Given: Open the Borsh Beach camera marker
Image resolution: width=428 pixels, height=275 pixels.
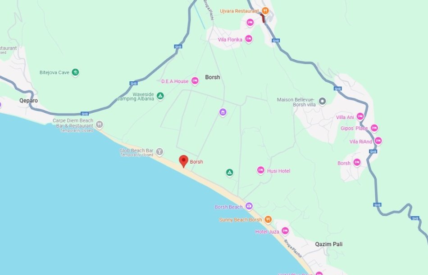Looking at the screenshot, I should [249, 206].
